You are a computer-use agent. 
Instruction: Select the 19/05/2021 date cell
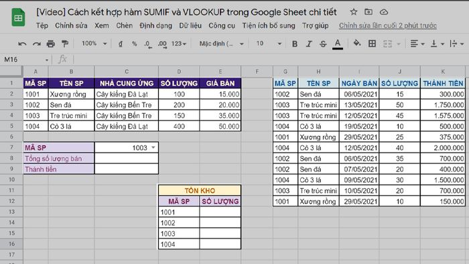[359, 127]
